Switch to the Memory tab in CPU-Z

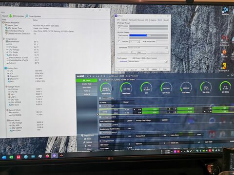[140, 20]
